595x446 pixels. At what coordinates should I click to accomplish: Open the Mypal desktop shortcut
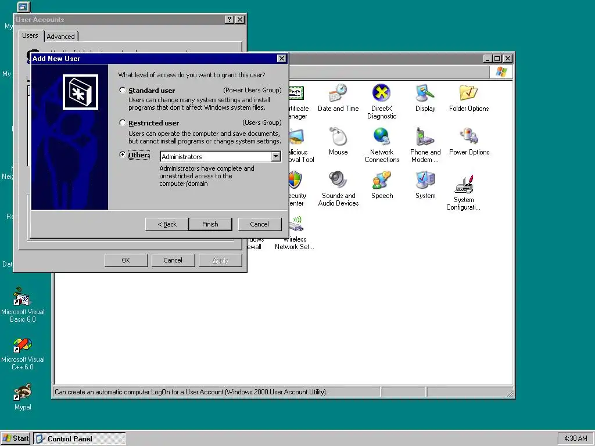(x=23, y=397)
